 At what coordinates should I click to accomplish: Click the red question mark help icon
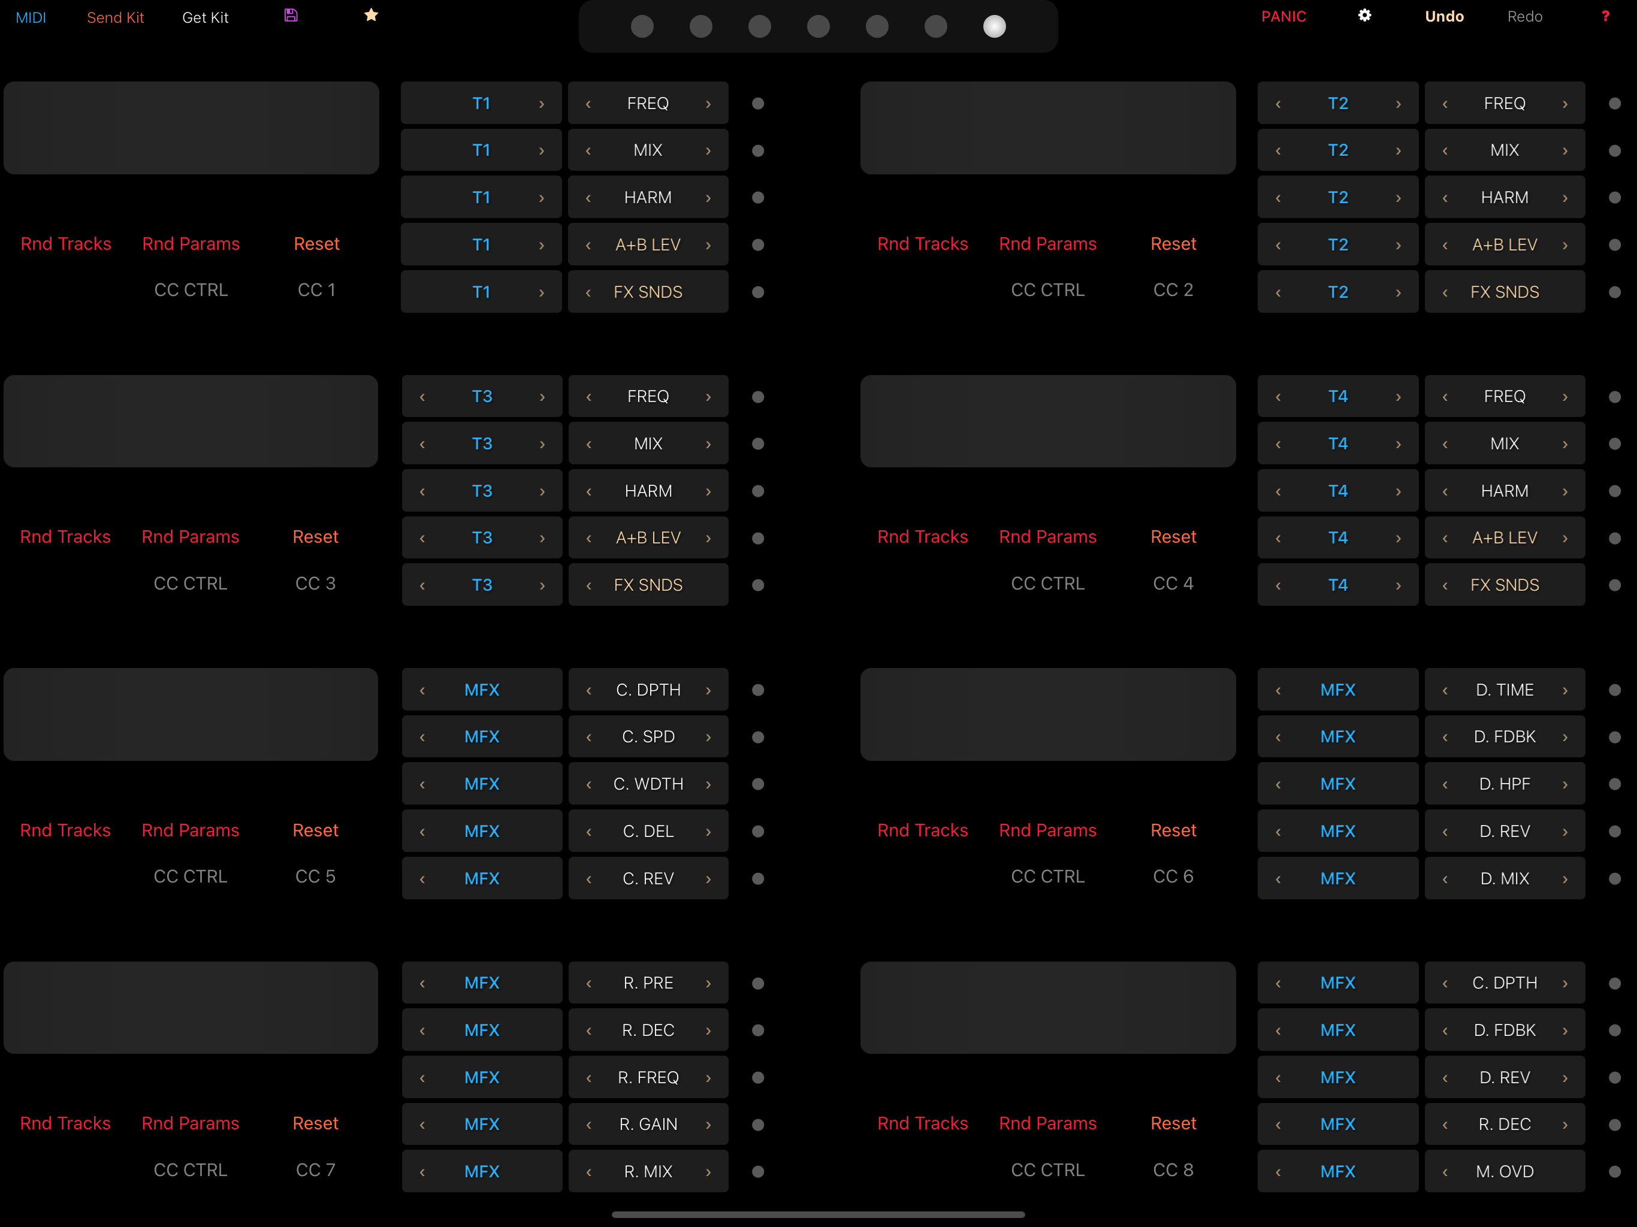[x=1605, y=16]
